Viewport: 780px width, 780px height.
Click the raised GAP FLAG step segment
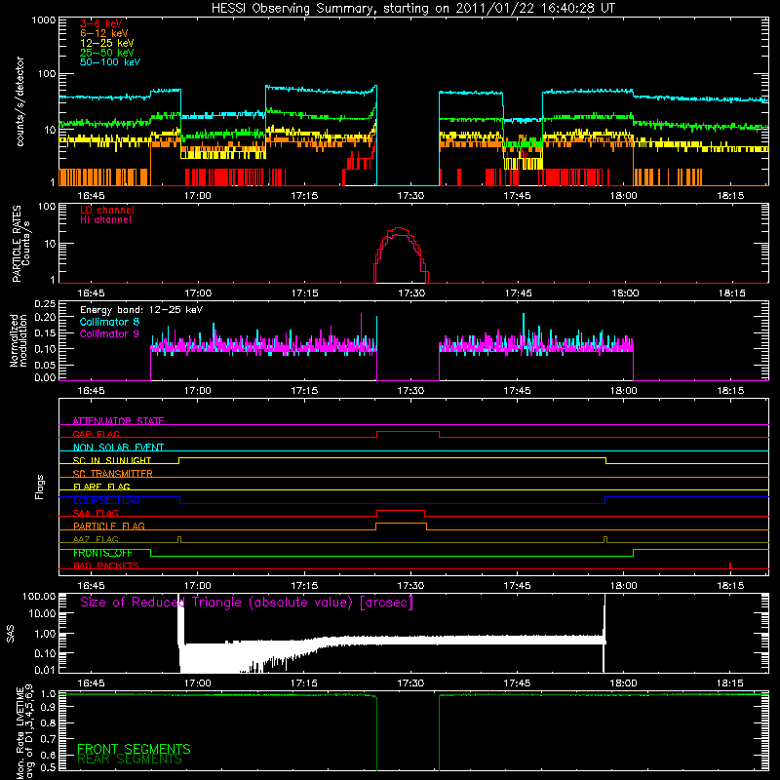408,432
